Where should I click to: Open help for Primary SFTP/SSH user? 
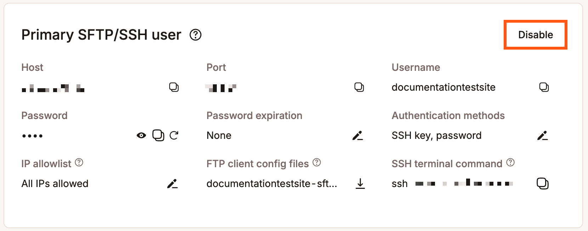[196, 35]
